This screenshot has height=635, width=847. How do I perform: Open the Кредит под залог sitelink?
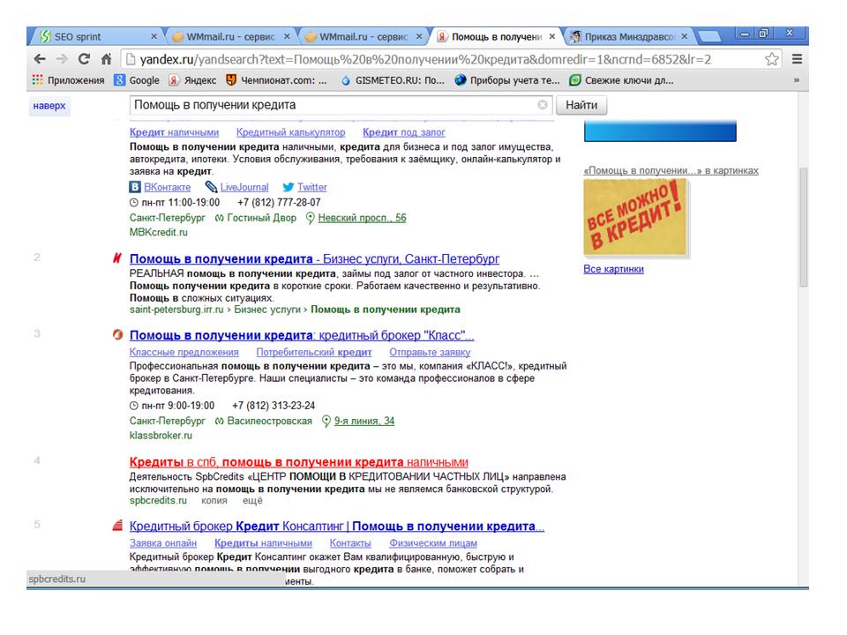pyautogui.click(x=403, y=132)
